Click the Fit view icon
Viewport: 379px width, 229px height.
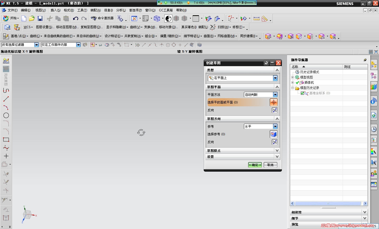coord(134,18)
